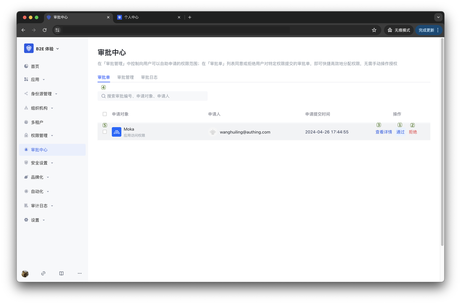Toggle the select-all checkbox in table header
461x304 pixels.
(x=105, y=114)
